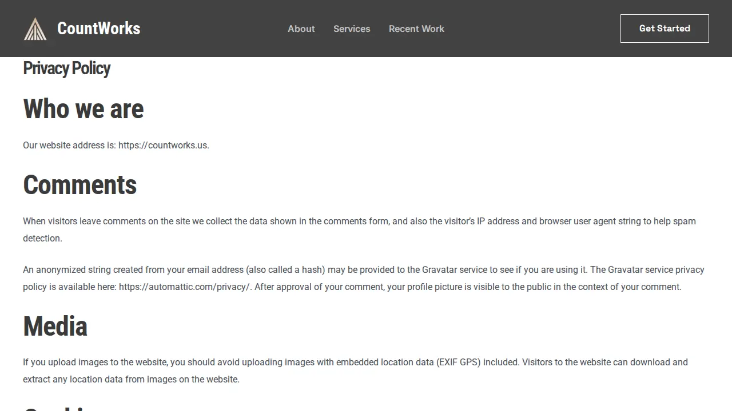Click the Get Started button
Viewport: 732px width, 411px height.
pyautogui.click(x=665, y=29)
